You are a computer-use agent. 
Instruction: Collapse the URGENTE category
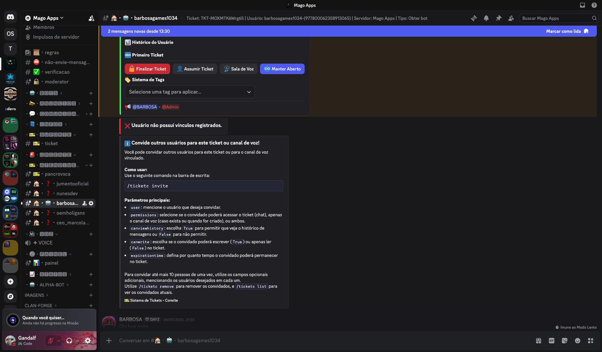tap(55, 155)
